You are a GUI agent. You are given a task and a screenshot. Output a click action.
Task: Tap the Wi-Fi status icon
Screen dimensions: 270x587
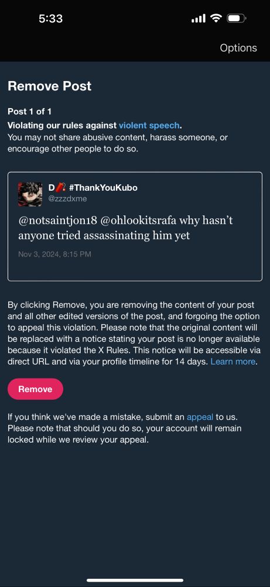pyautogui.click(x=216, y=18)
